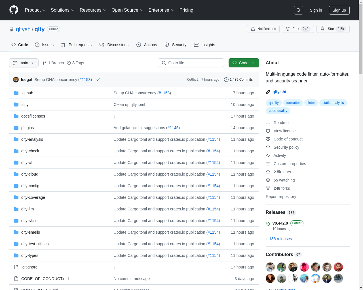Expand the Enterprise menu
This screenshot has width=363, height=290.
pos(161,10)
